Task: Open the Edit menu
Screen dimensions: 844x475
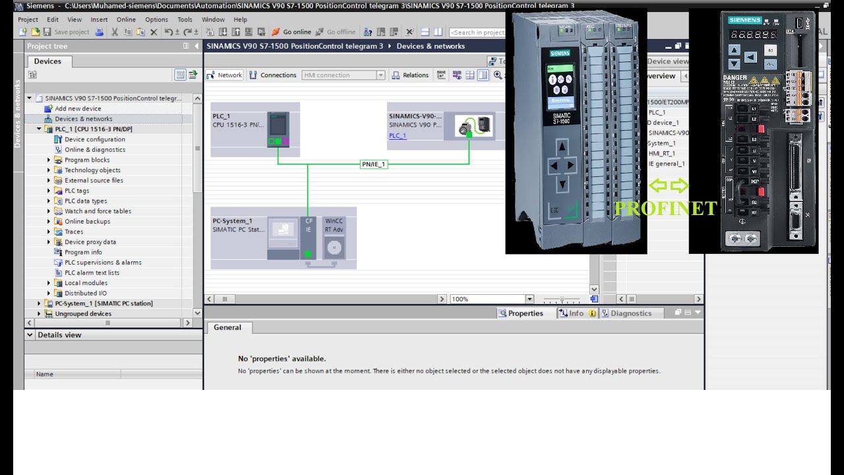Action: pos(53,20)
